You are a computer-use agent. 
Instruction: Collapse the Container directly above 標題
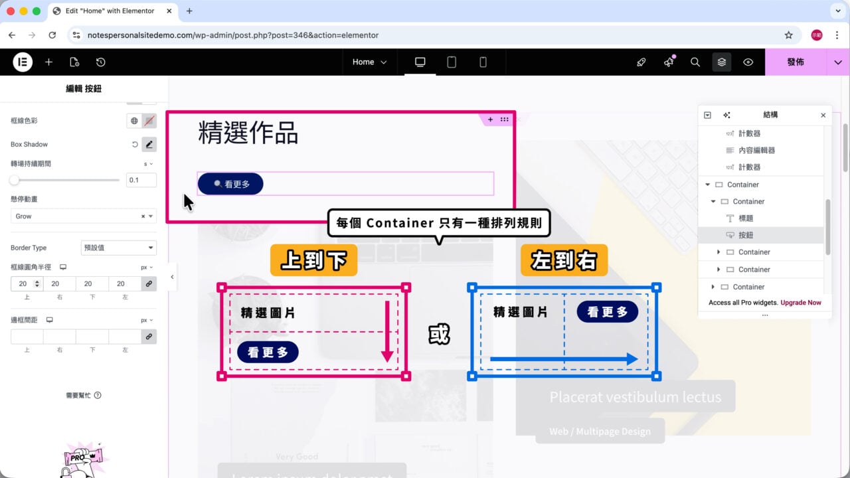pos(713,201)
